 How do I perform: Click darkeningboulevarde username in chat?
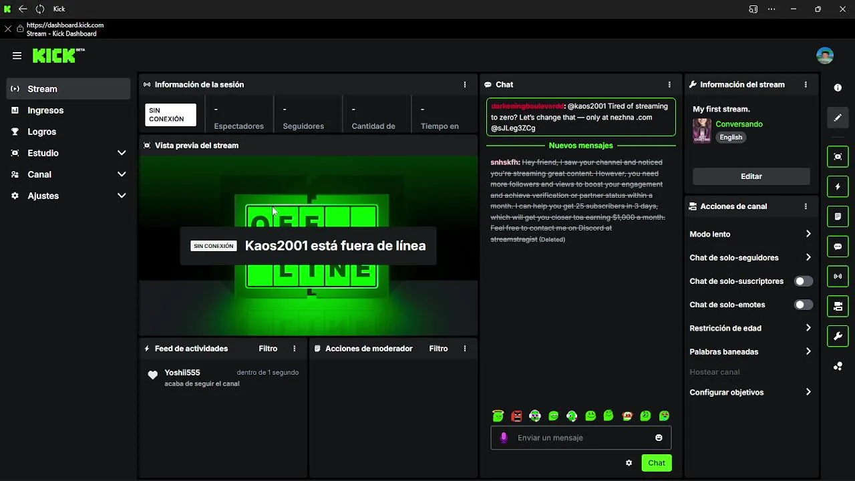pyautogui.click(x=528, y=106)
